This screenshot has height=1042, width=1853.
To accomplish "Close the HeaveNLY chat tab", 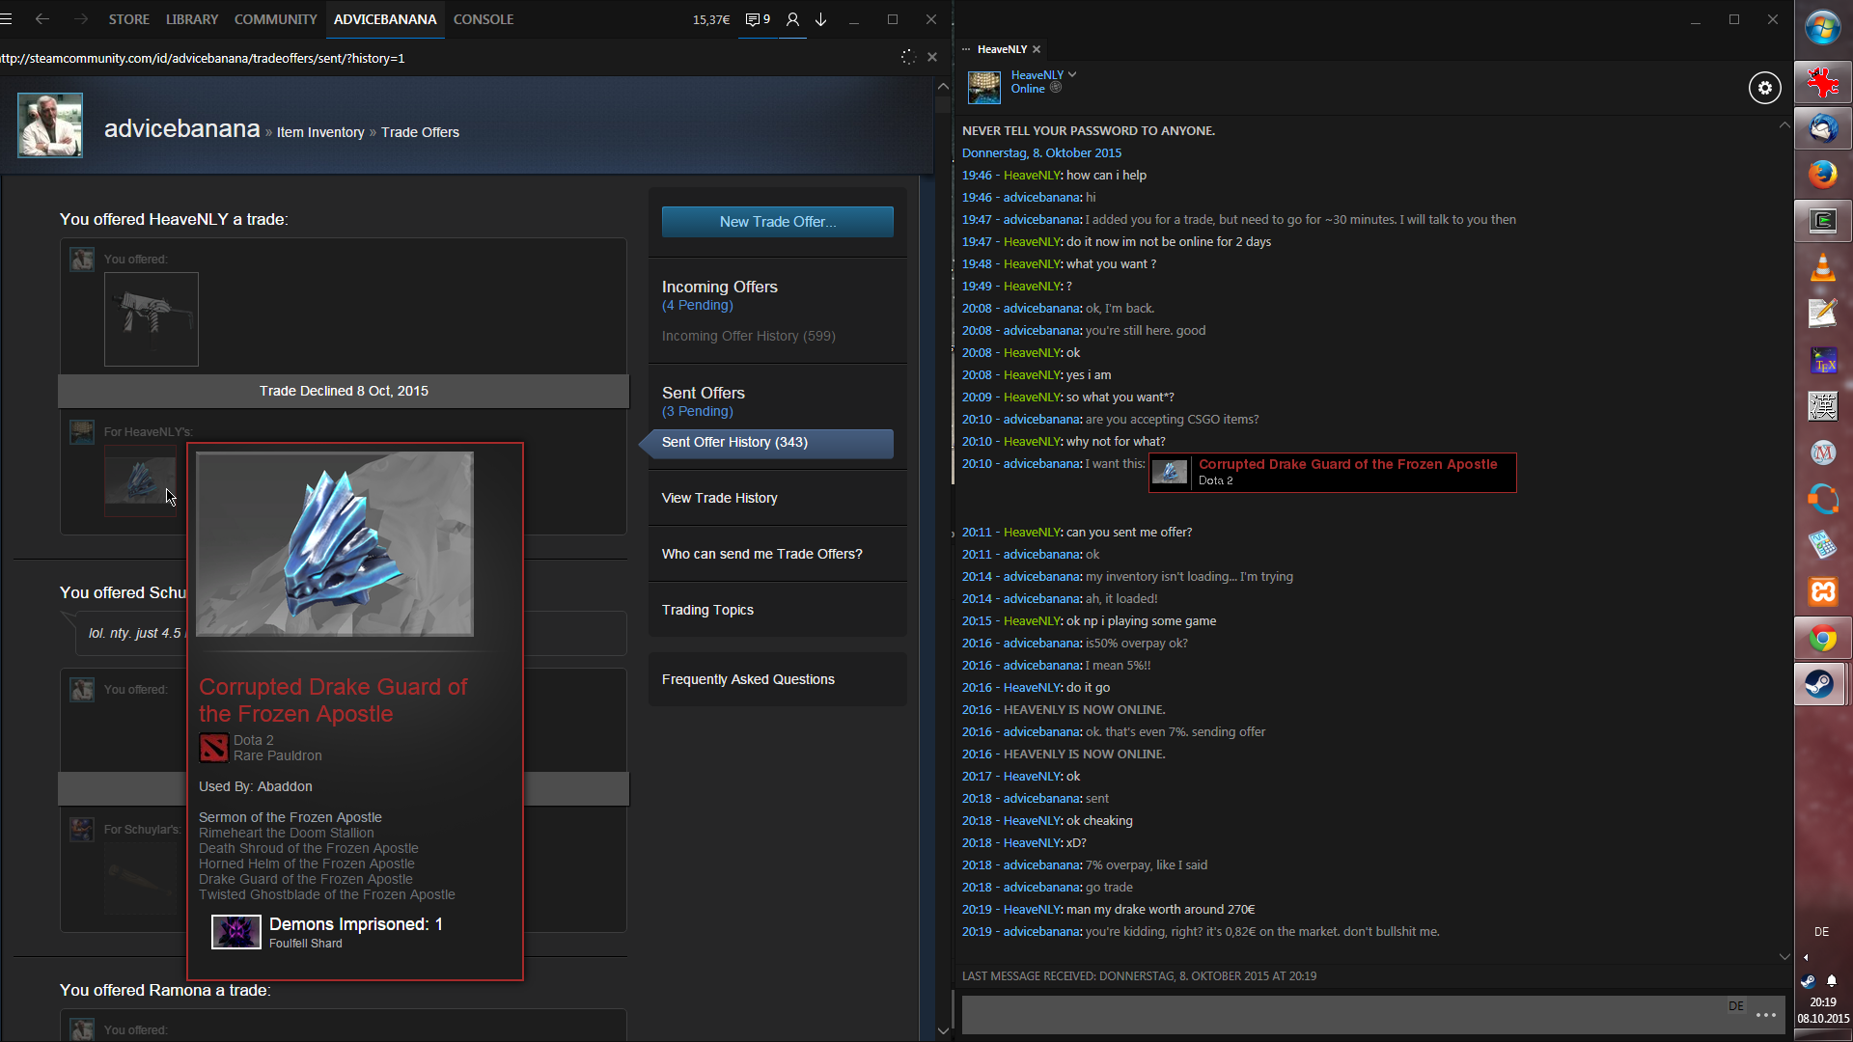I will point(1037,49).
